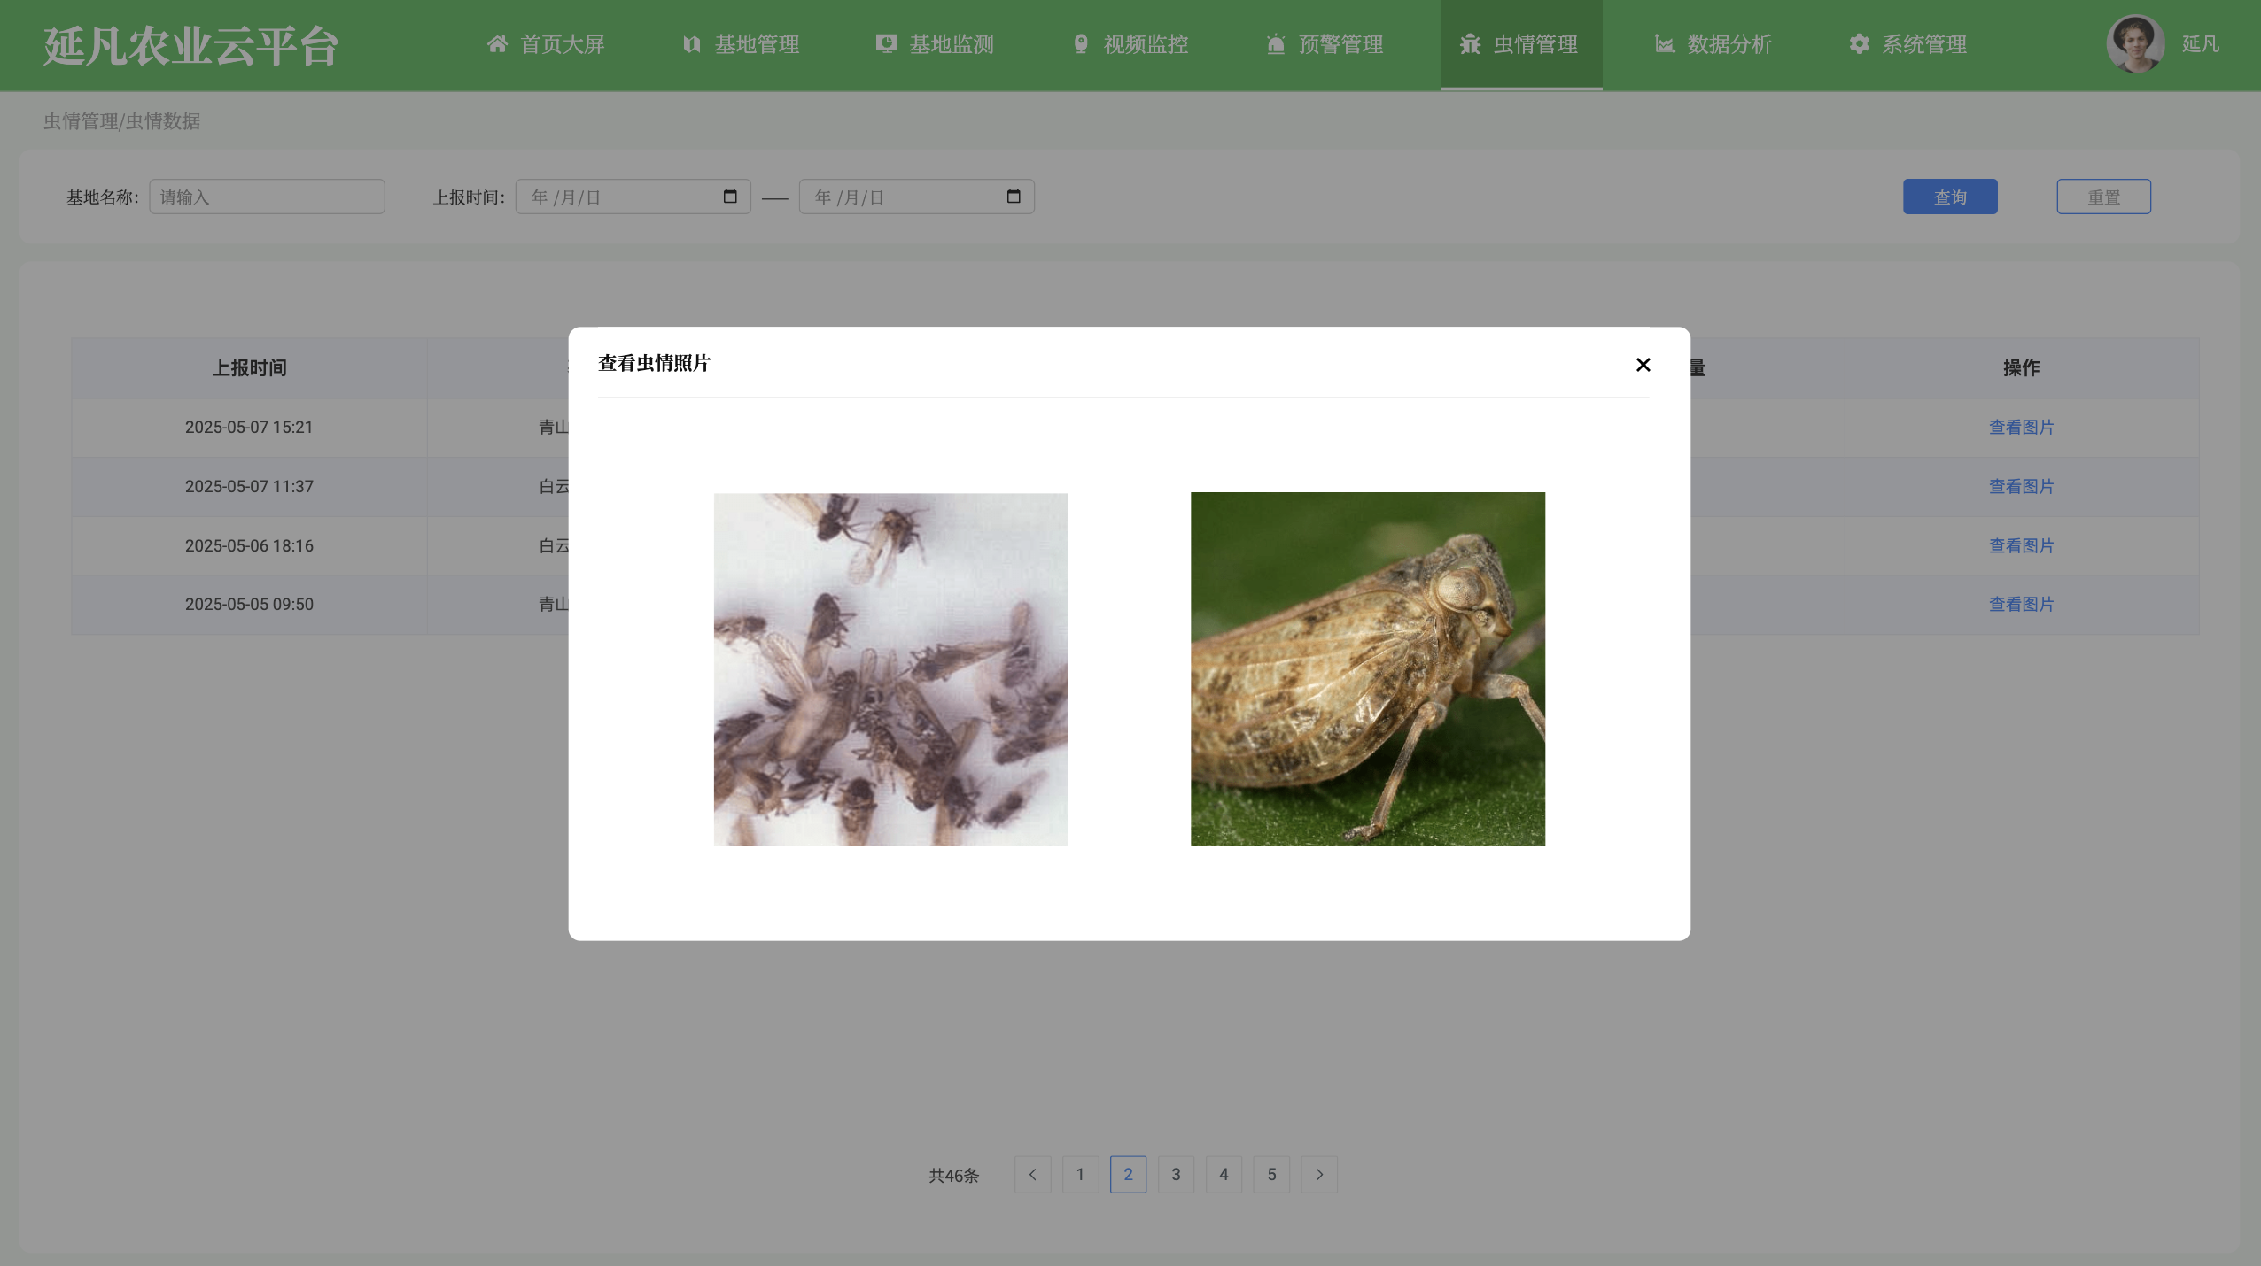Click 查看图片 for 2025-05-07 15:21 row

2021,428
